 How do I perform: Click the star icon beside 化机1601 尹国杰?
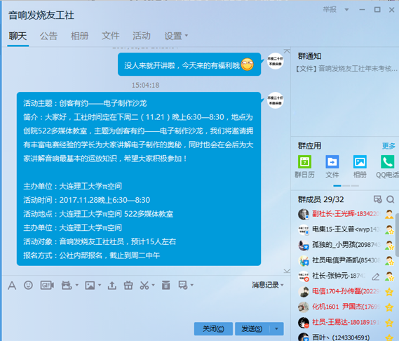click(x=389, y=307)
